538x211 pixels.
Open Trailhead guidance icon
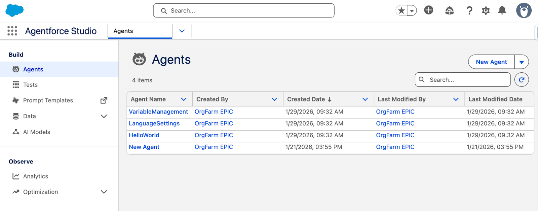click(x=449, y=11)
